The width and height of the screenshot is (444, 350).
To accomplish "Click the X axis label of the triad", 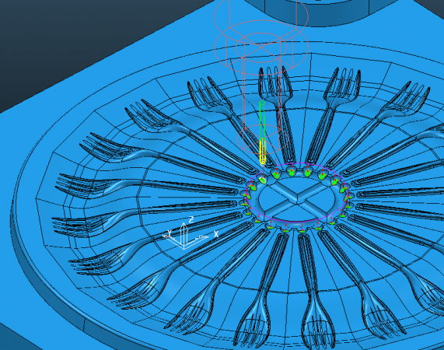I will pos(216,234).
